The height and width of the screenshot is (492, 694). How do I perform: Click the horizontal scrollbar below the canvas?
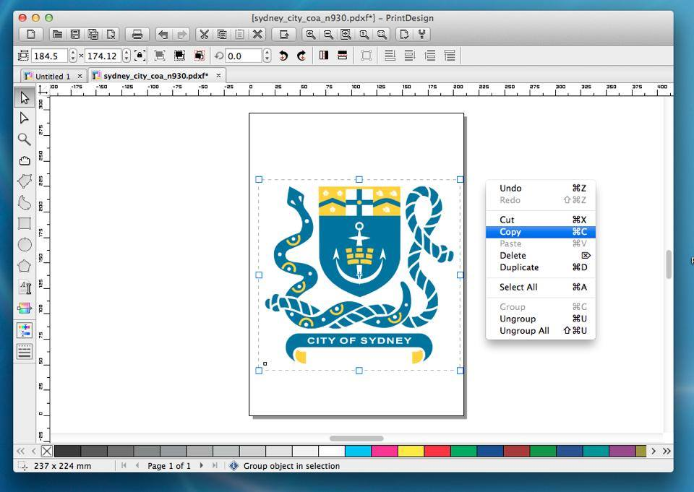click(356, 439)
